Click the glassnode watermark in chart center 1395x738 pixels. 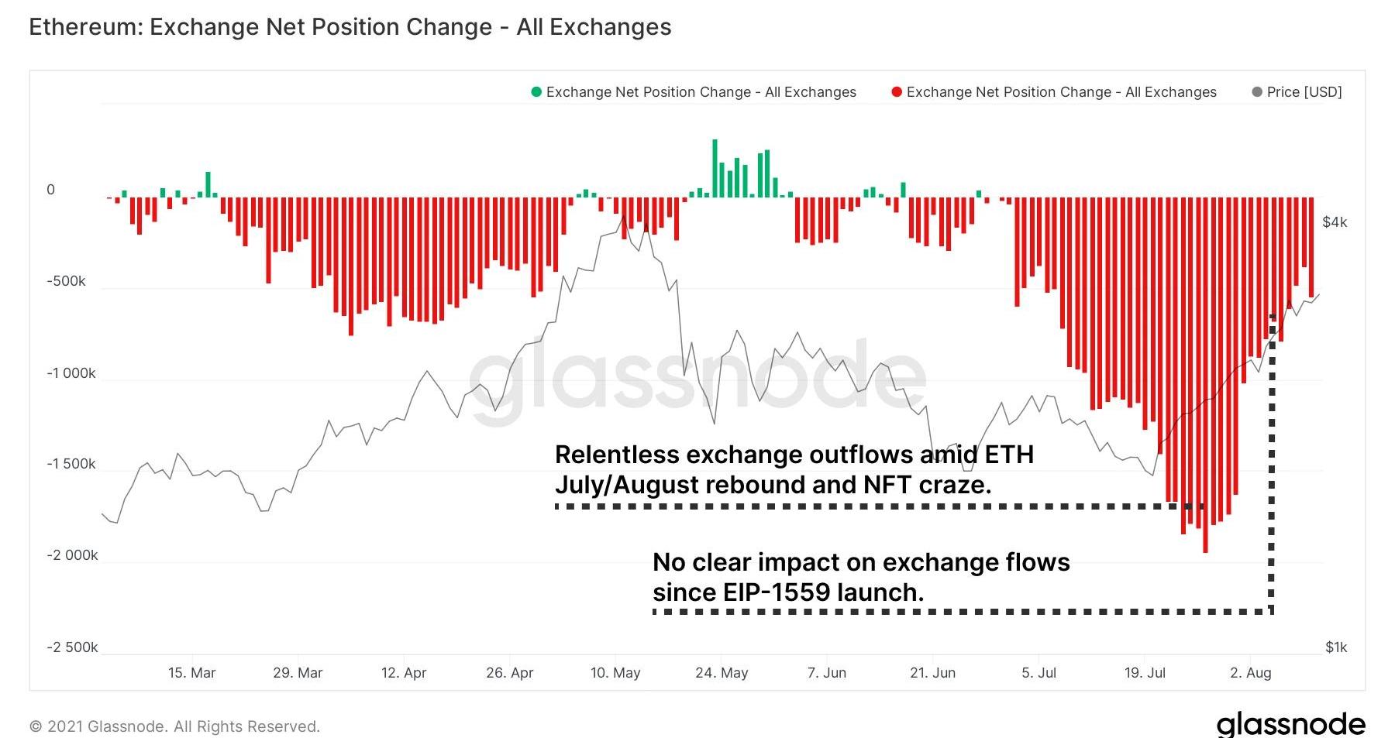tap(697, 379)
